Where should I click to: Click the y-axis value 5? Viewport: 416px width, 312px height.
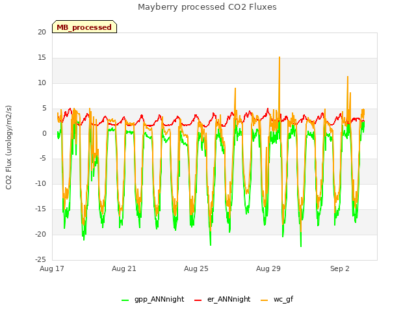[44, 109]
